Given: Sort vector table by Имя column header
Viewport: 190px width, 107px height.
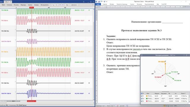Looking at the screenshot, I should (x=150, y=94).
